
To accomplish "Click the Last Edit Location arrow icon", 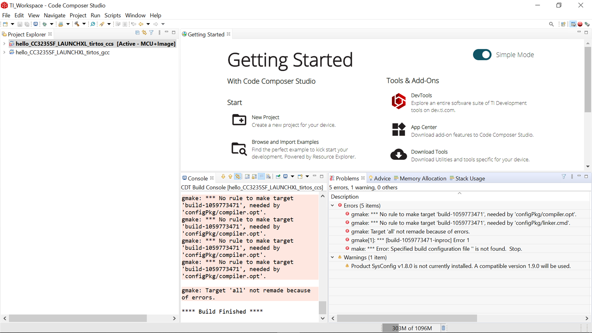I will click(133, 24).
